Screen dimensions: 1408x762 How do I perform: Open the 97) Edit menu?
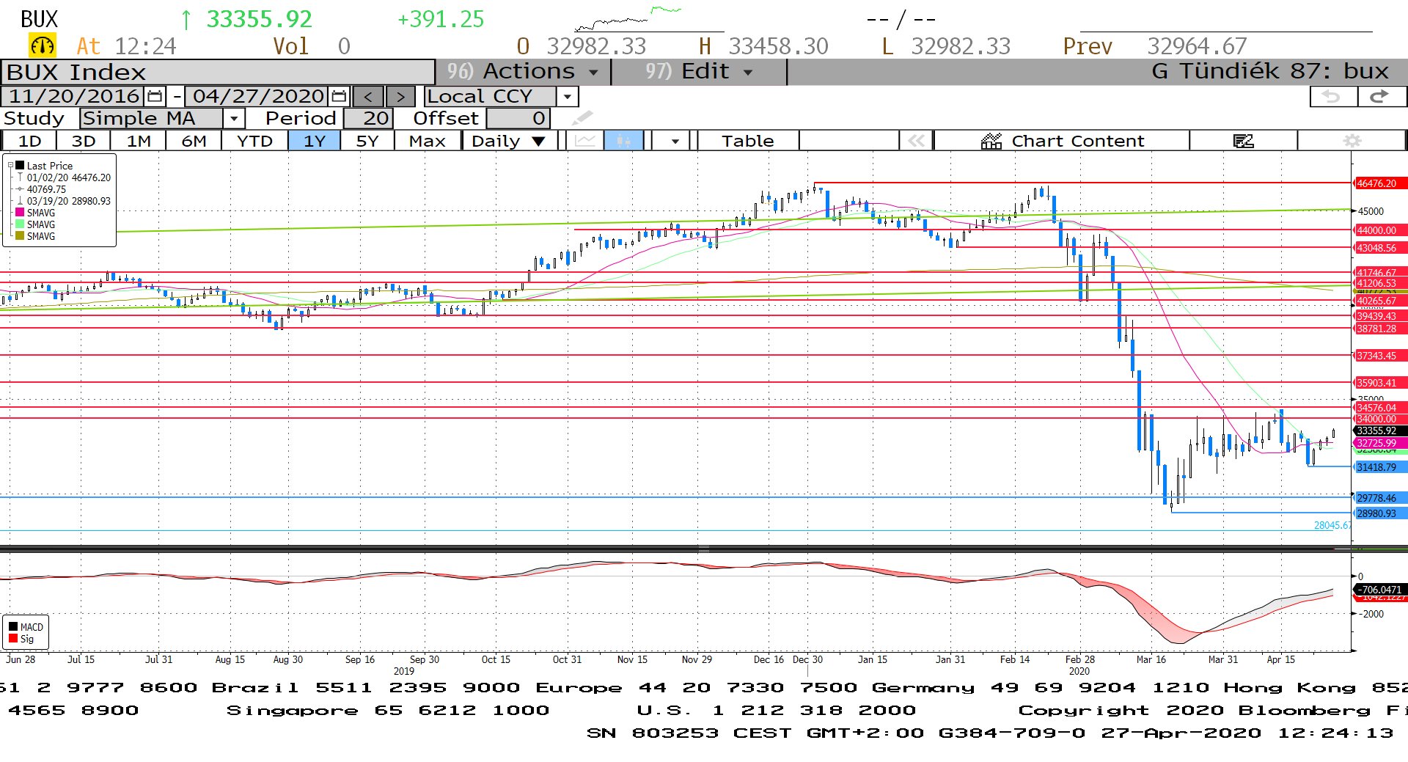[699, 72]
